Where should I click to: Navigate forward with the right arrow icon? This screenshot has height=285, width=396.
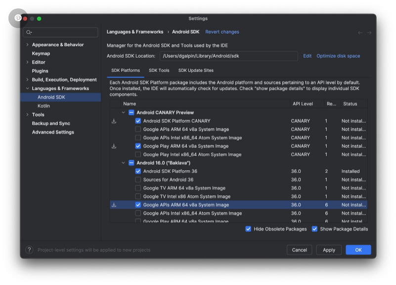[x=369, y=33]
